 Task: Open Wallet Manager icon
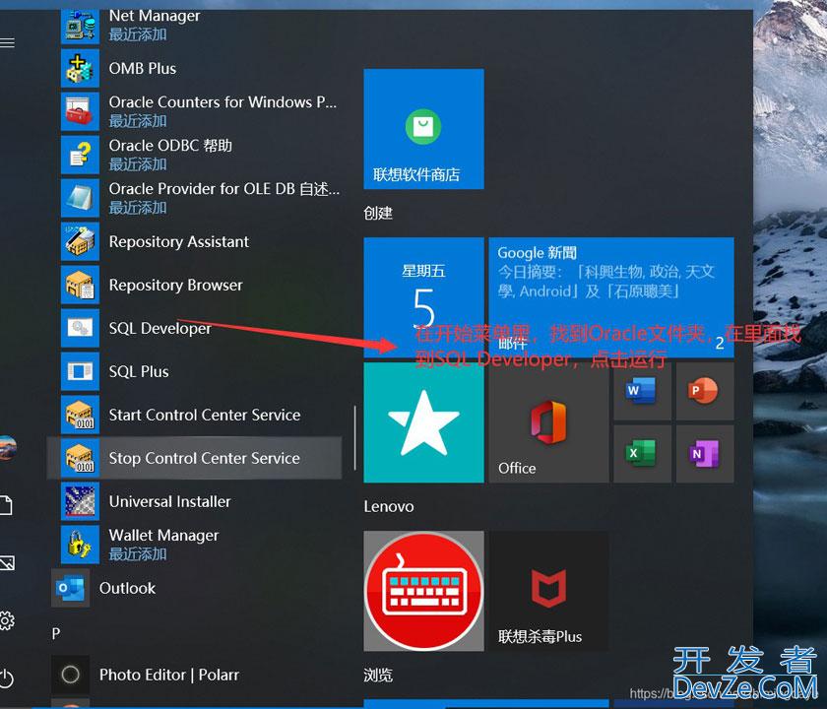click(x=80, y=544)
